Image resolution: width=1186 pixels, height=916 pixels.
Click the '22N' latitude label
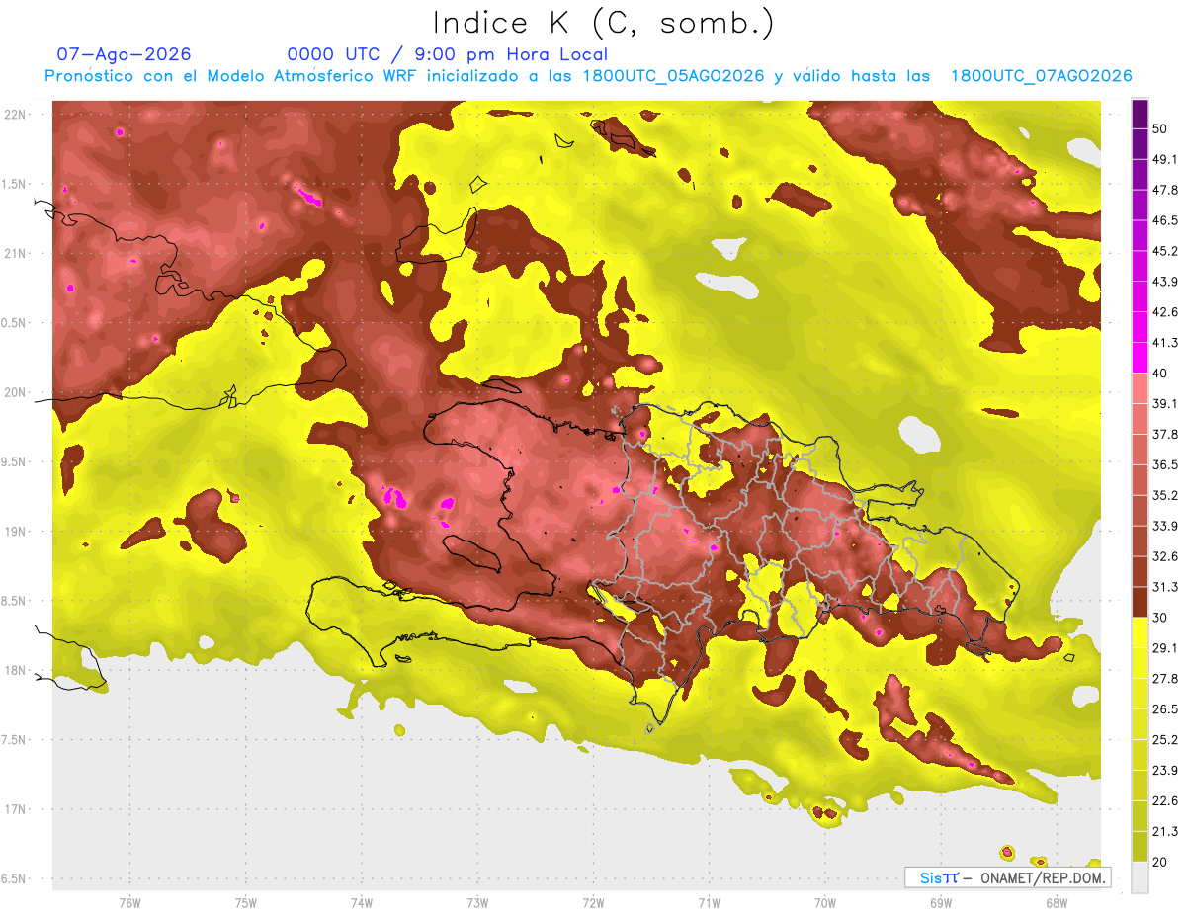click(16, 115)
